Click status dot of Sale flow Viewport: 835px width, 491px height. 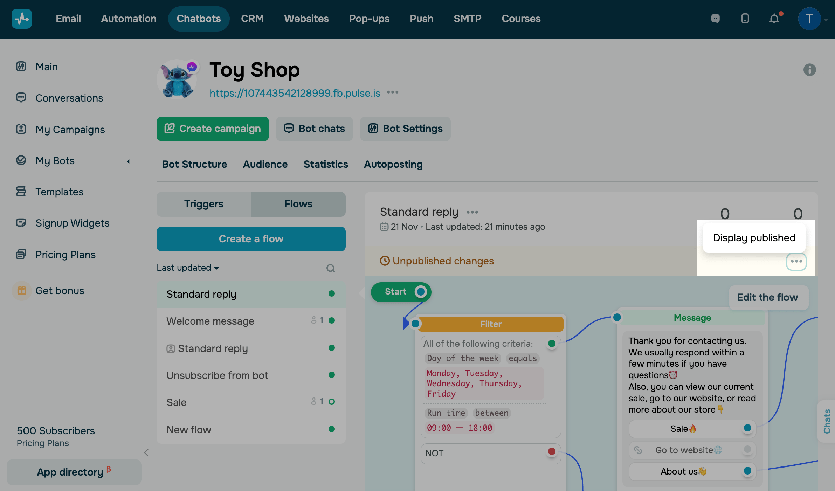click(x=332, y=402)
